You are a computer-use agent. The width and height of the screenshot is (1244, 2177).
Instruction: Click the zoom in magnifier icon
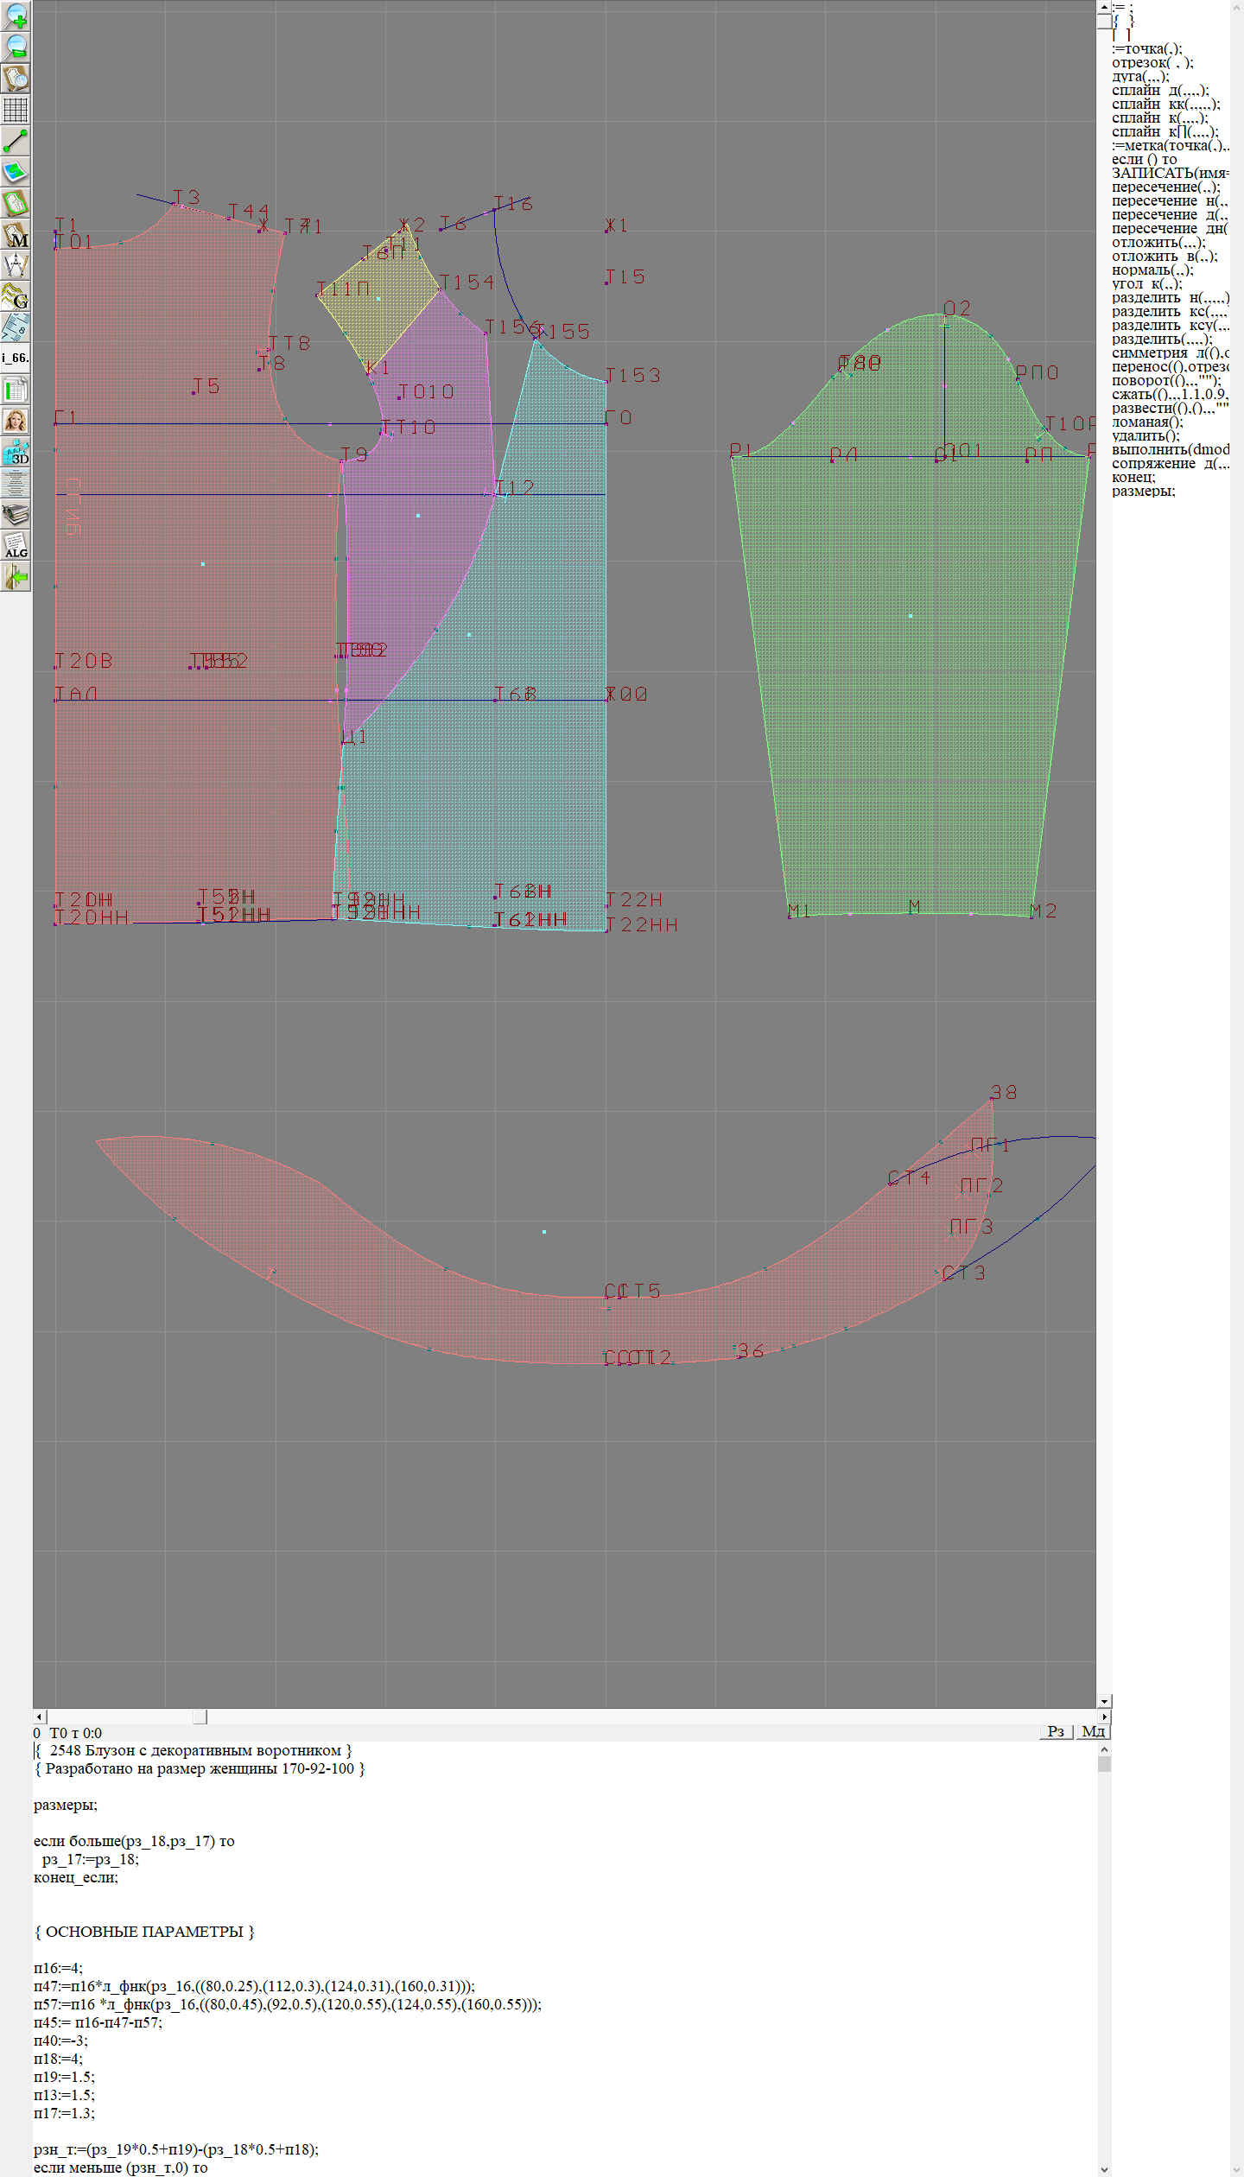click(x=16, y=16)
